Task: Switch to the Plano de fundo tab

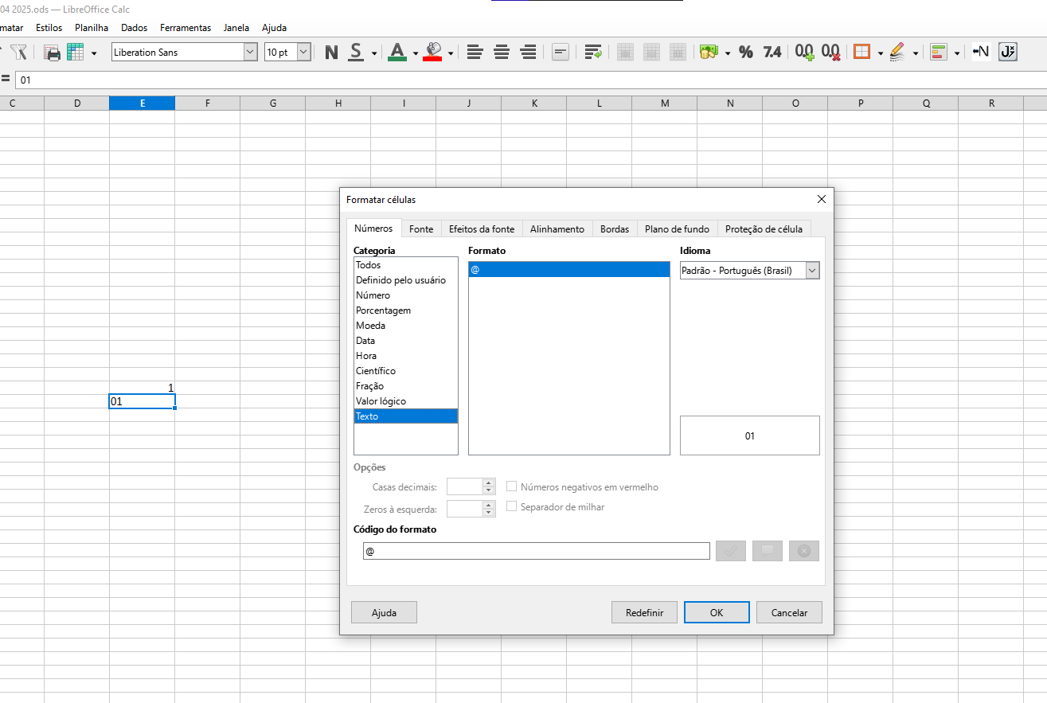Action: 677,228
